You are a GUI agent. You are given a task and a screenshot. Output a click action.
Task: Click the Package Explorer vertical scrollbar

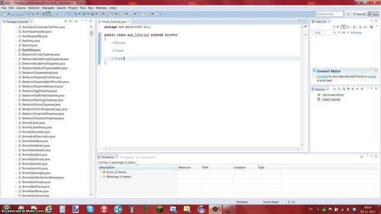pyautogui.click(x=91, y=111)
